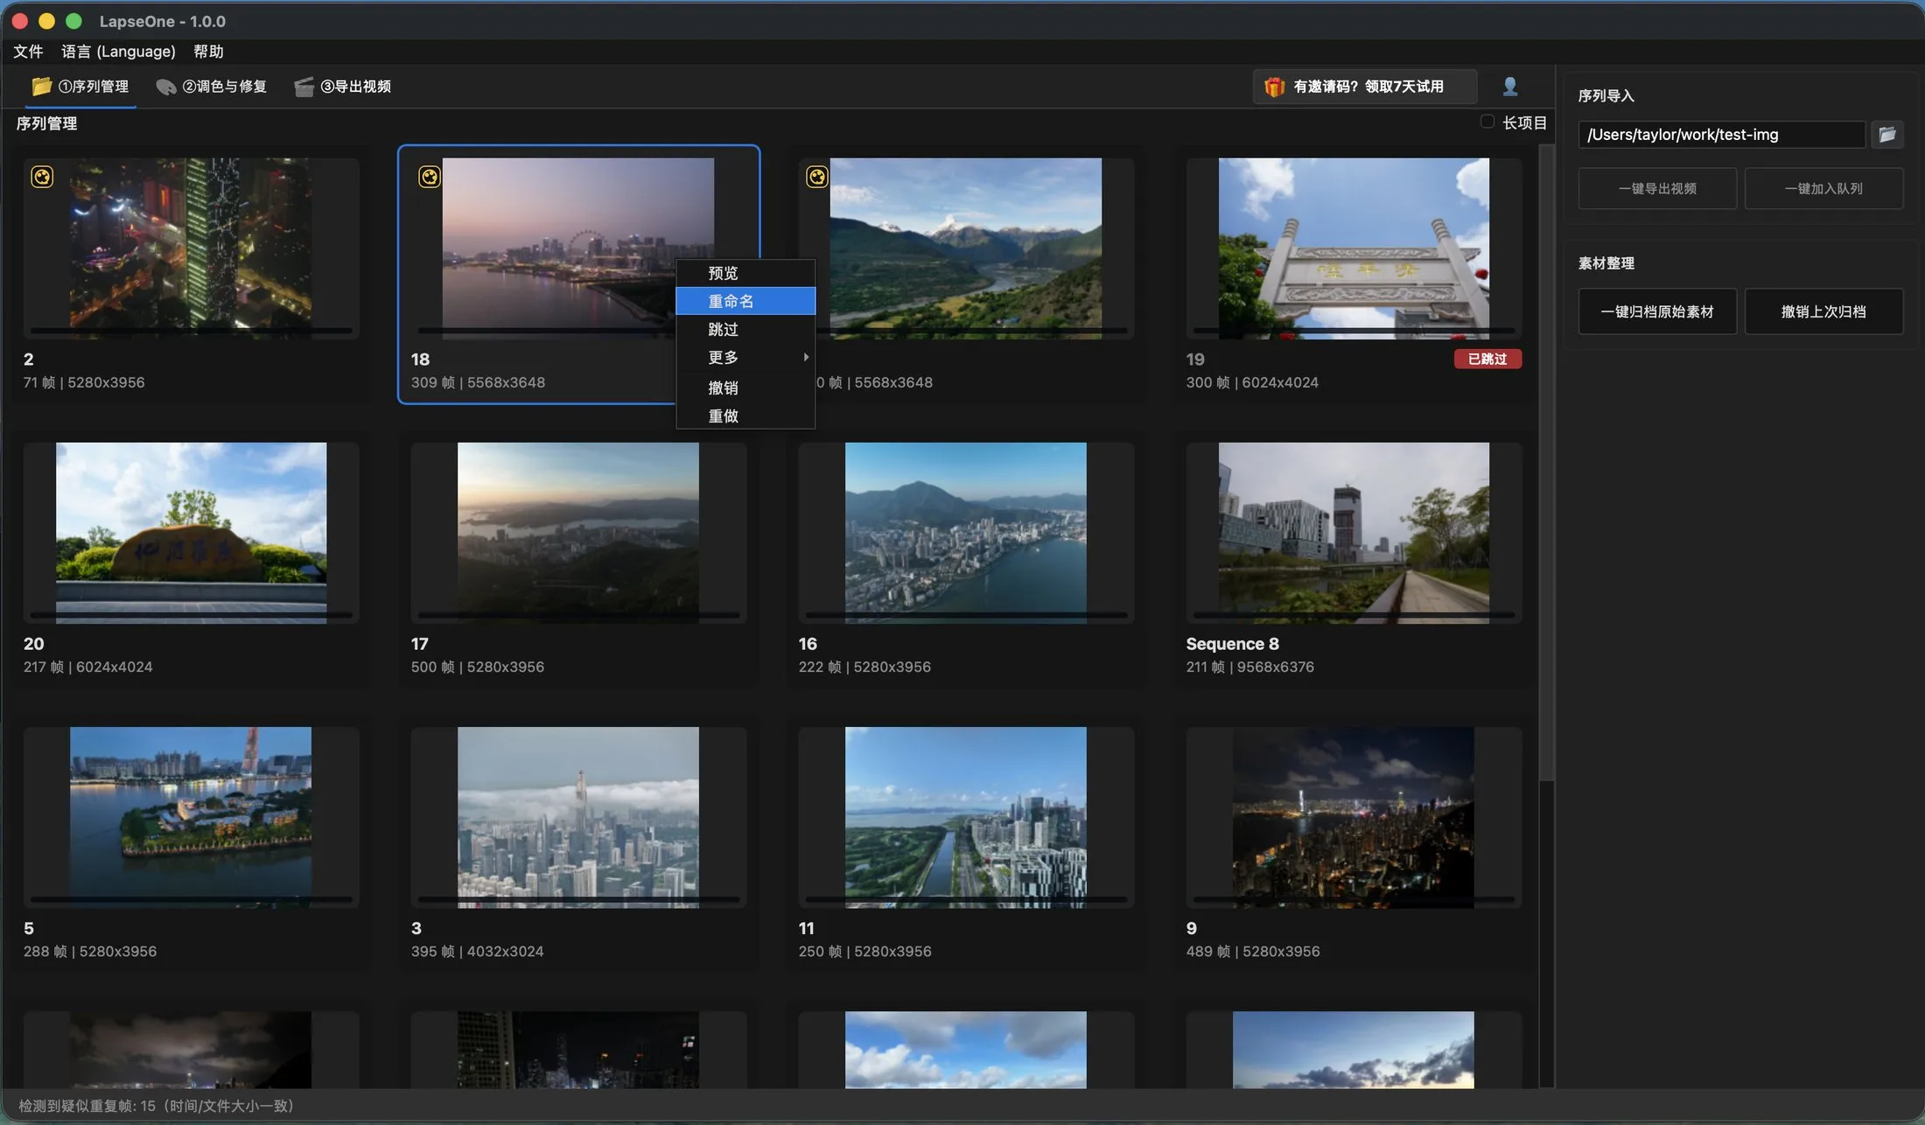The image size is (1925, 1125).
Task: Click the color badge on the mountain river thumbnail
Action: [x=817, y=177]
